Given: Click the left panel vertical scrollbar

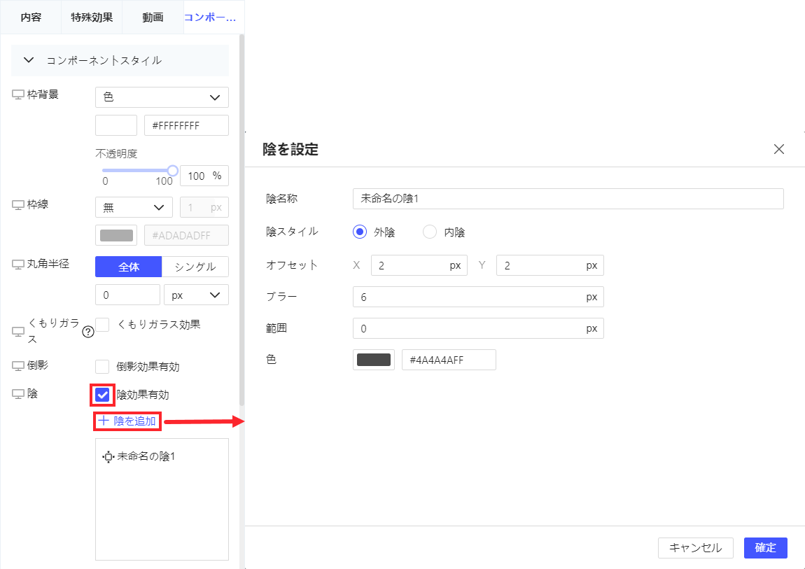Looking at the screenshot, I should (241, 220).
